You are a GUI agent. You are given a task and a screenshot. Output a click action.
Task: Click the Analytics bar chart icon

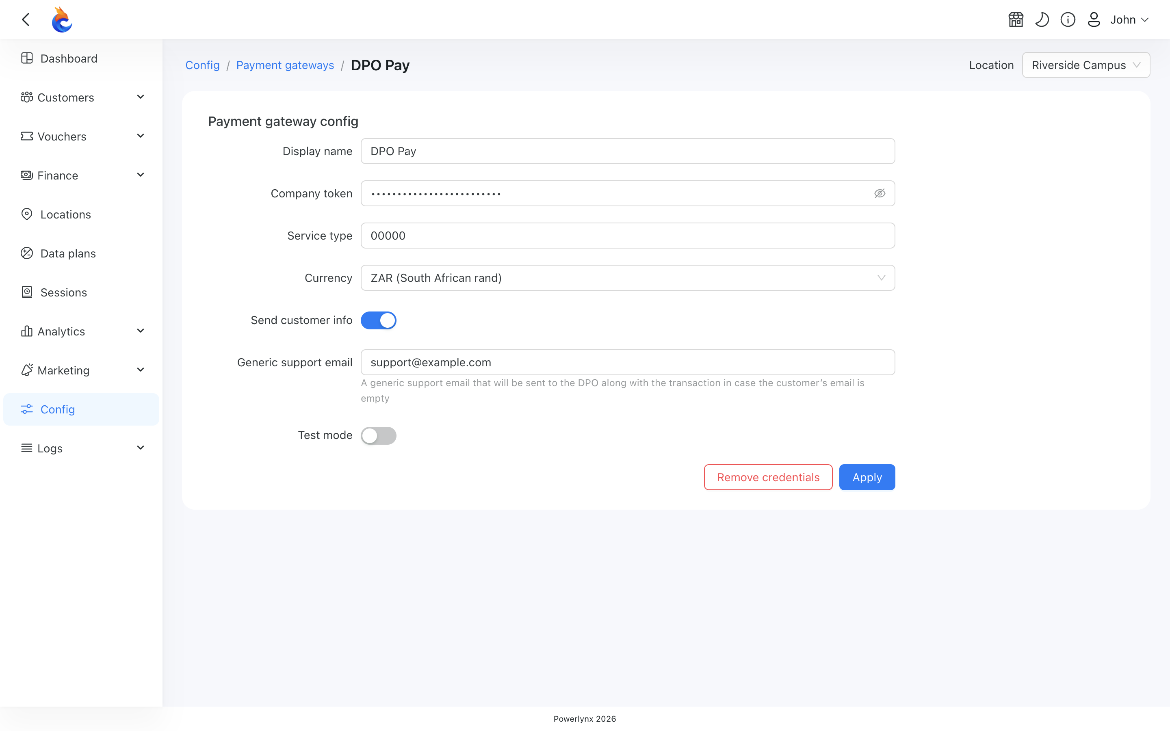(x=27, y=331)
